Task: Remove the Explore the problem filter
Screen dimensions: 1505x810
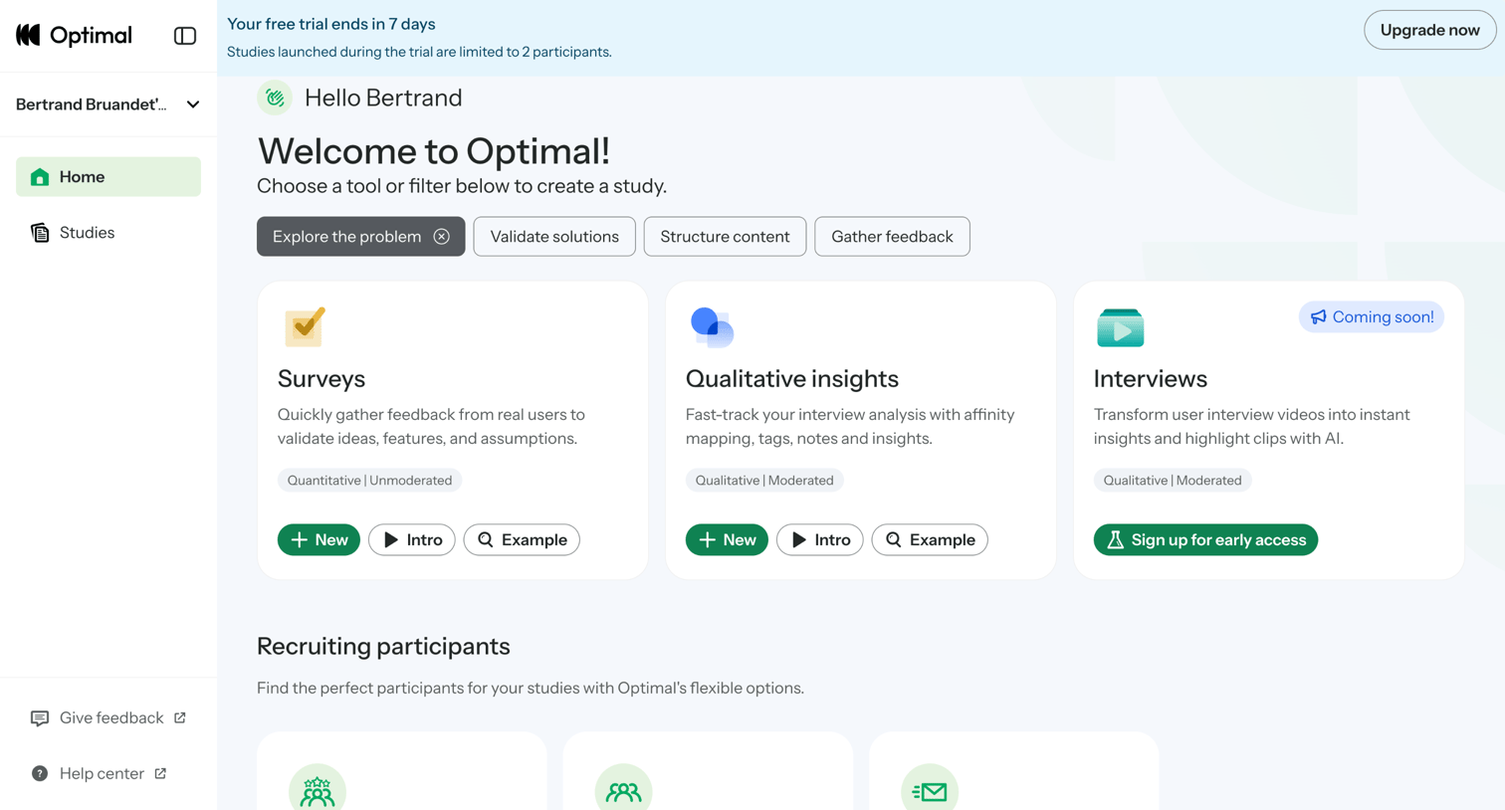Action: (x=442, y=237)
